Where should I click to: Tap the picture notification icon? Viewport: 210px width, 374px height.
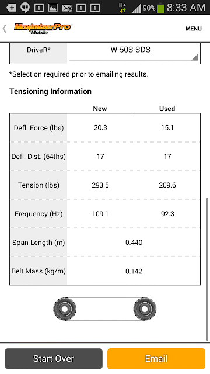pos(53,8)
